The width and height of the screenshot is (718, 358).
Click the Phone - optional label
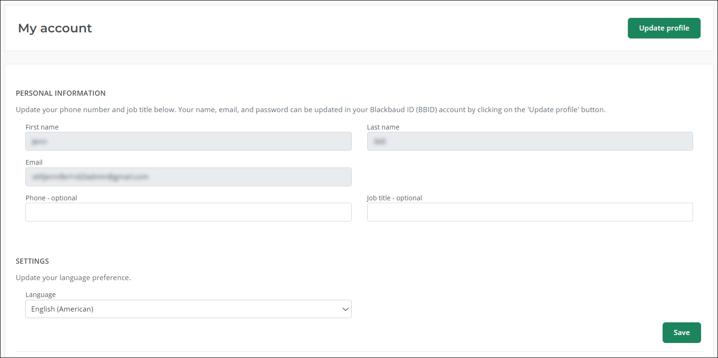tap(51, 198)
